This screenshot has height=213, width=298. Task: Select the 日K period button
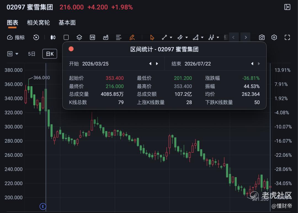point(50,54)
